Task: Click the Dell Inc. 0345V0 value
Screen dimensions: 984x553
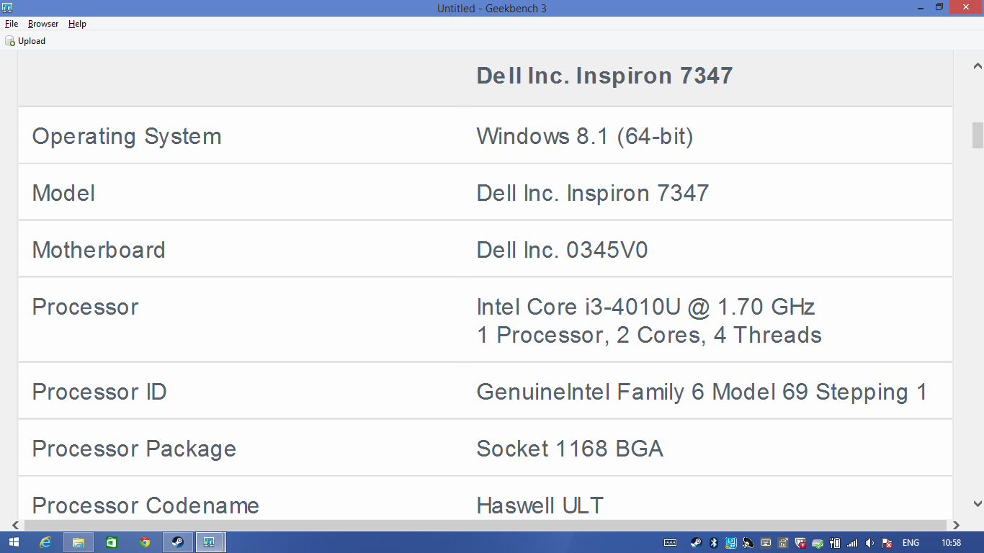Action: 563,250
